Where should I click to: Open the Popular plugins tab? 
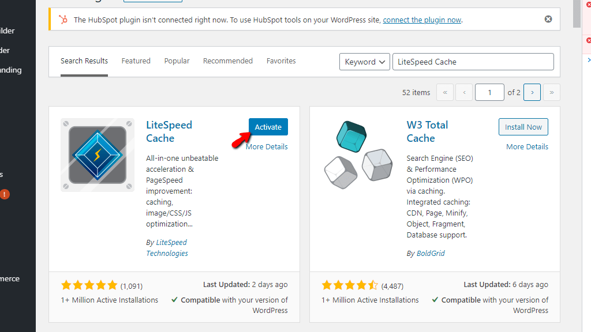[177, 61]
